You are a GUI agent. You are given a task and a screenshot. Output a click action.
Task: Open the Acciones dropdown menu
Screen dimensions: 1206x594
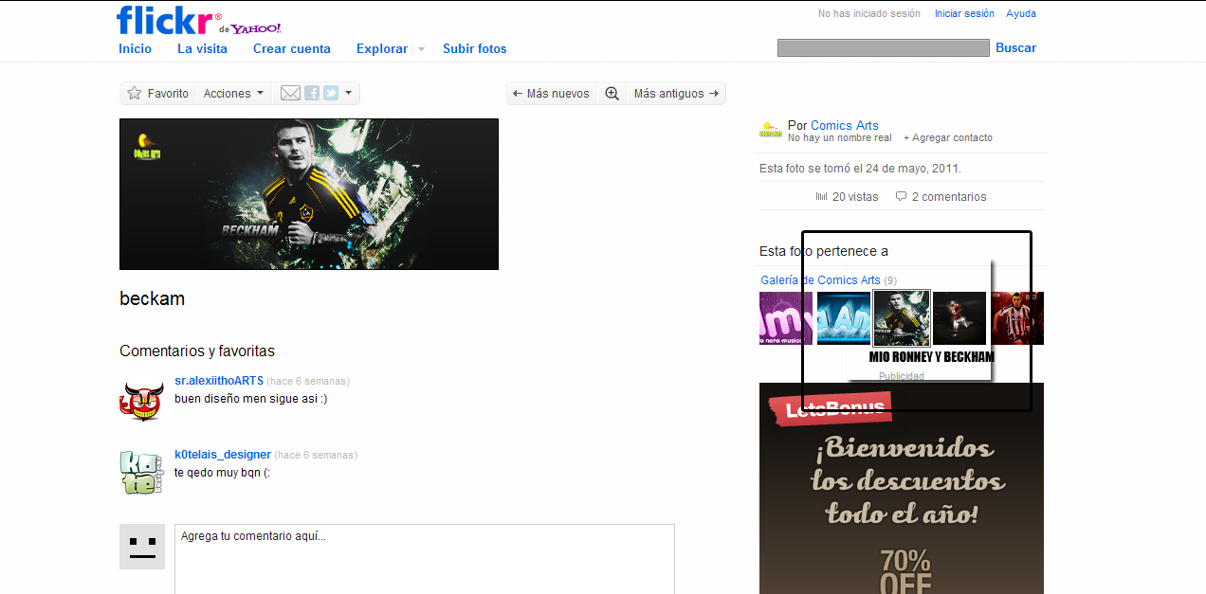point(233,93)
